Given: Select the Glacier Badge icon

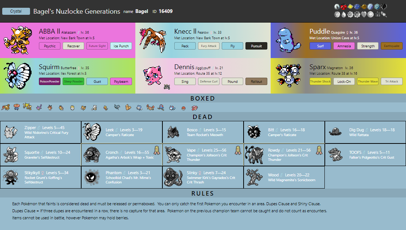Looking at the screenshot, I should click(376, 7).
